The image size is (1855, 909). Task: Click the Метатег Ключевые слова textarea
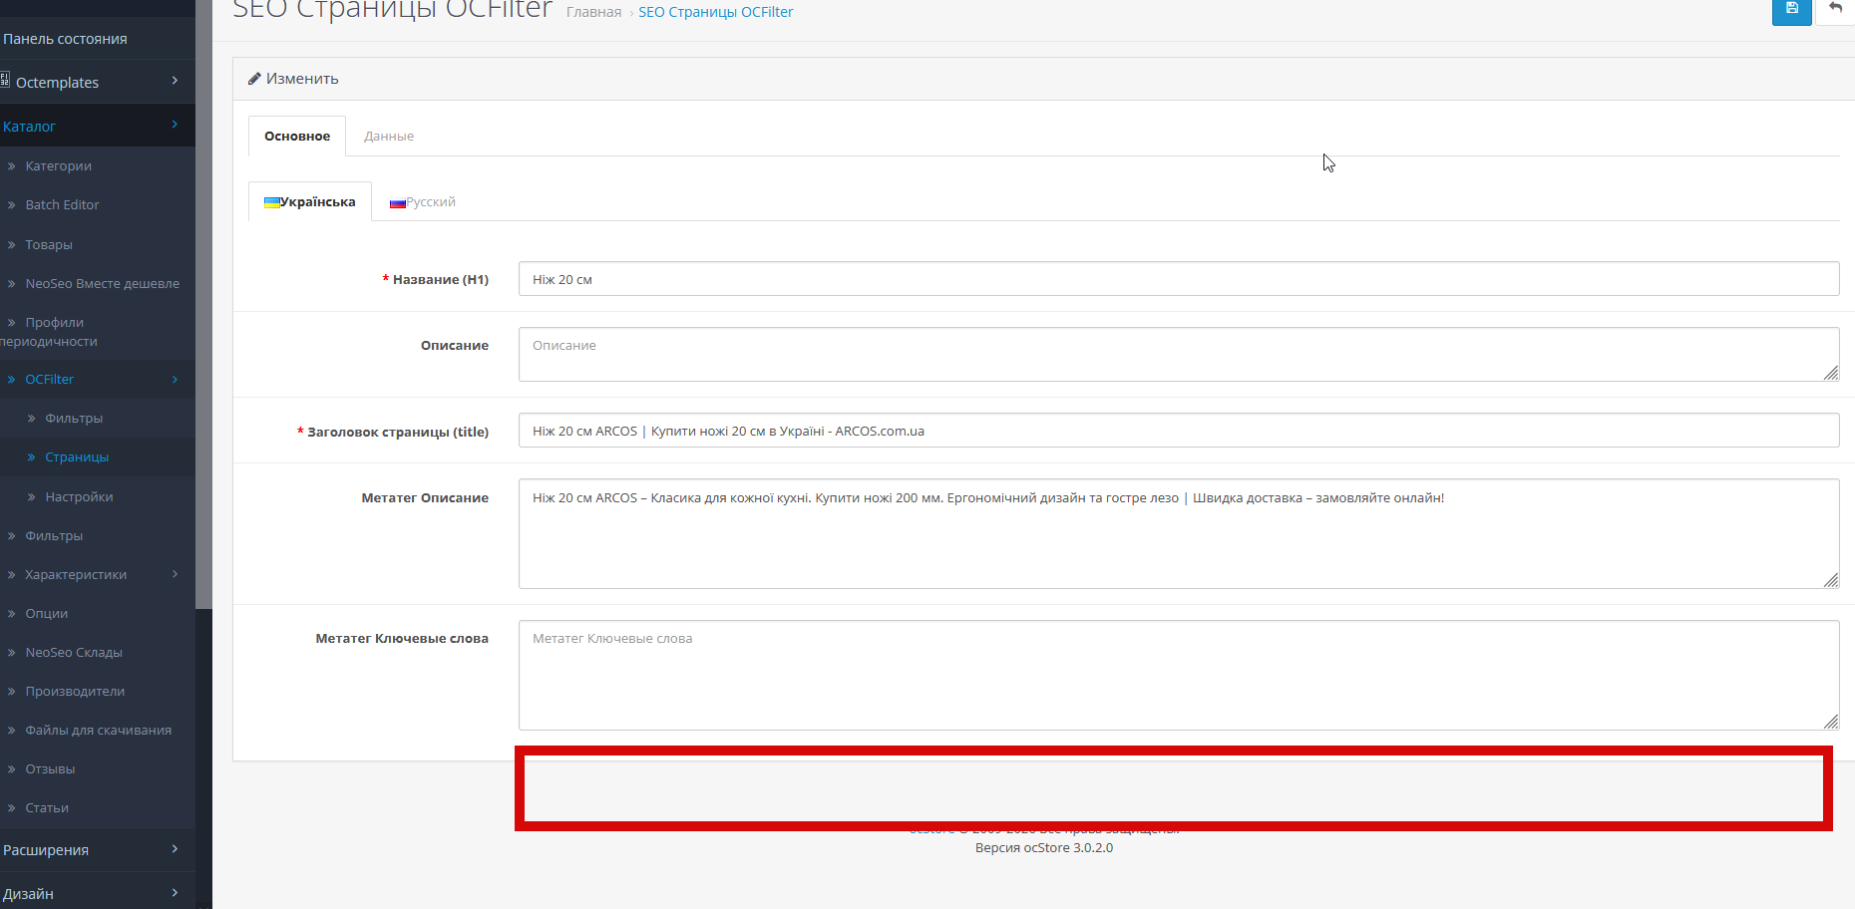[x=1179, y=675]
